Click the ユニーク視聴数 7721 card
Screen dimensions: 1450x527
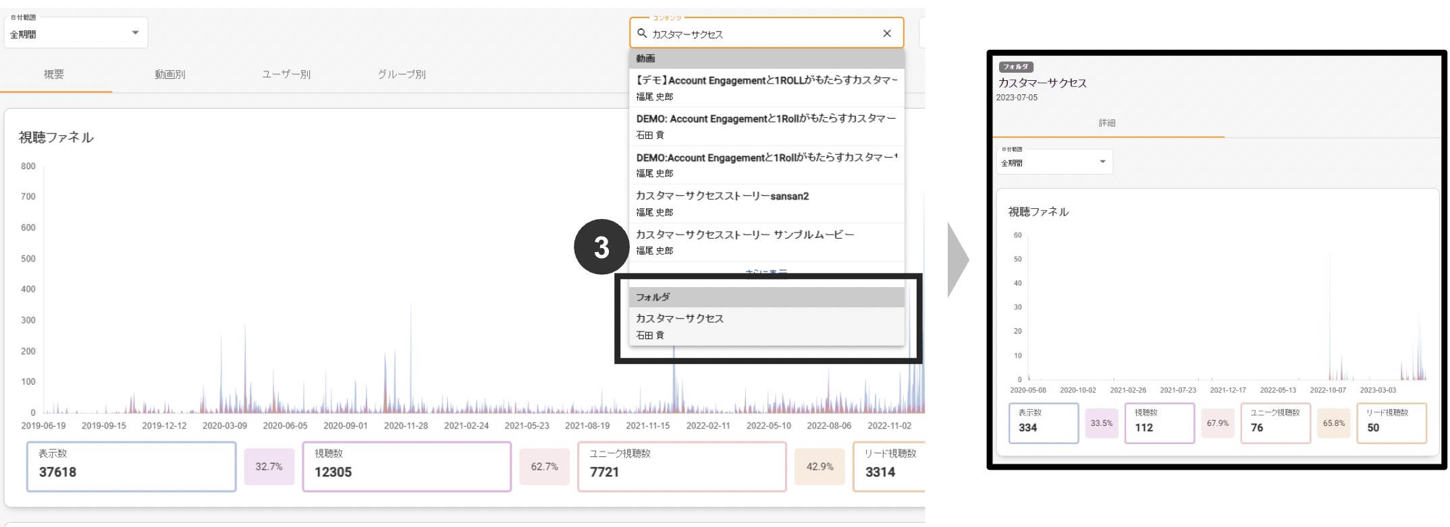click(682, 466)
